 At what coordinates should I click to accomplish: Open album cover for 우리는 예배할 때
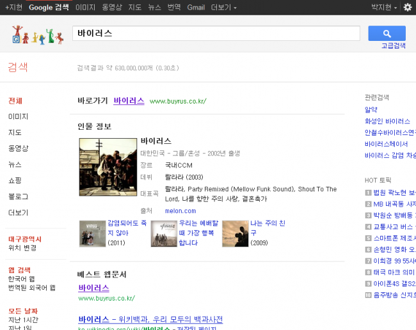click(x=164, y=233)
